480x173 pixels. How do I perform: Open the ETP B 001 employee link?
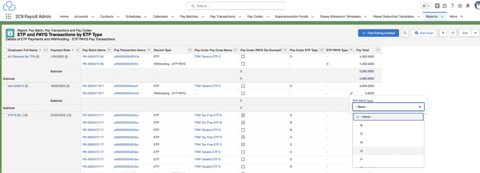tap(14, 116)
